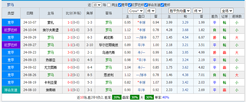Open the 2-1(0-1) score against 威尼斯

point(73,37)
